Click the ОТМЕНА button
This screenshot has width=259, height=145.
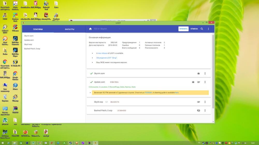(x=194, y=29)
